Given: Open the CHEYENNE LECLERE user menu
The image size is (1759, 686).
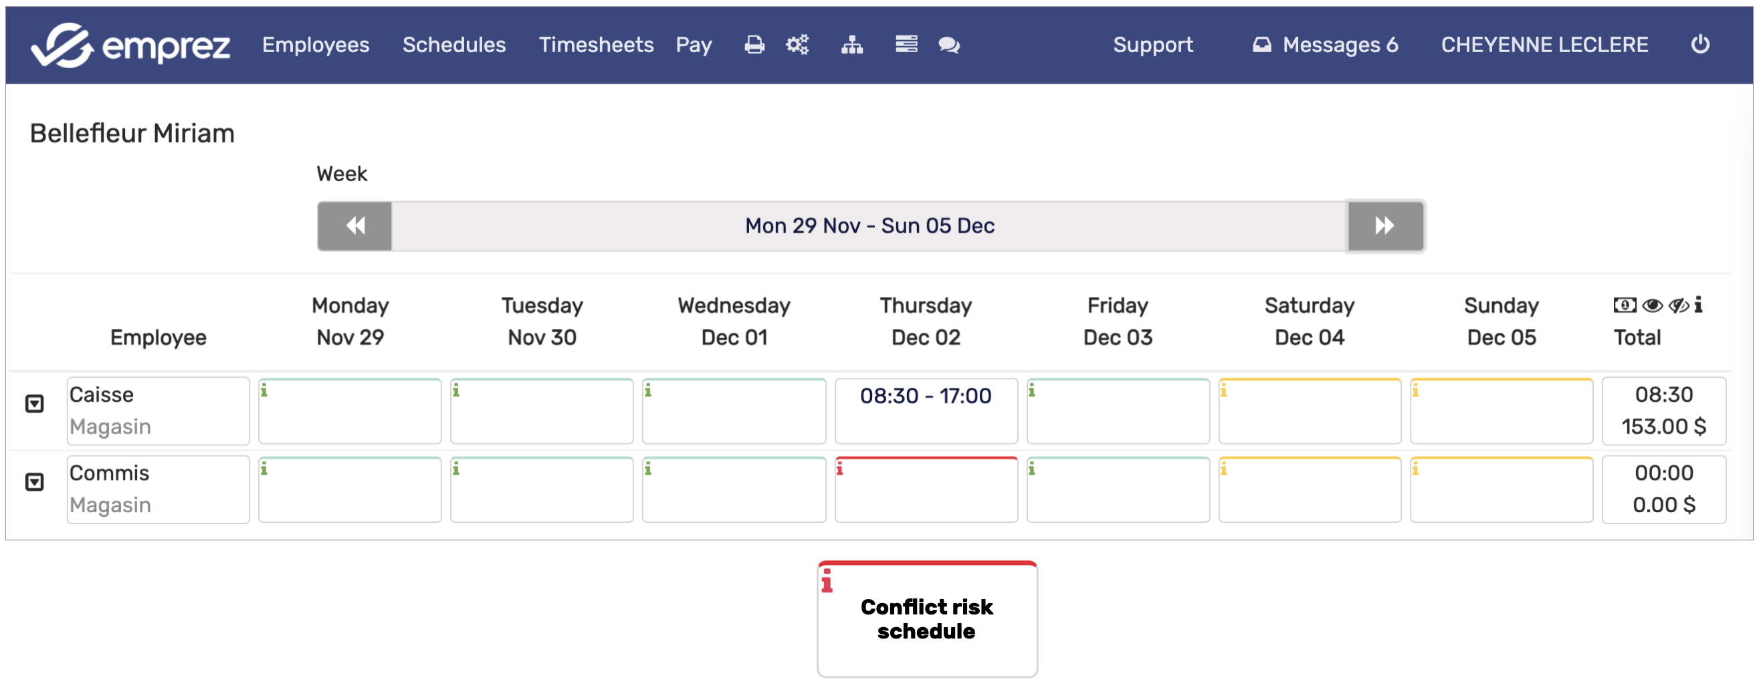Looking at the screenshot, I should point(1544,45).
